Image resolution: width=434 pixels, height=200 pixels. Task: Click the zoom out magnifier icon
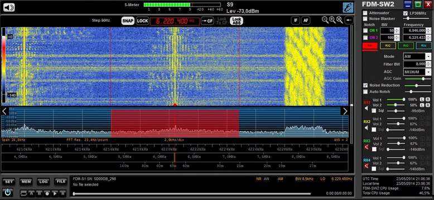[325, 20]
